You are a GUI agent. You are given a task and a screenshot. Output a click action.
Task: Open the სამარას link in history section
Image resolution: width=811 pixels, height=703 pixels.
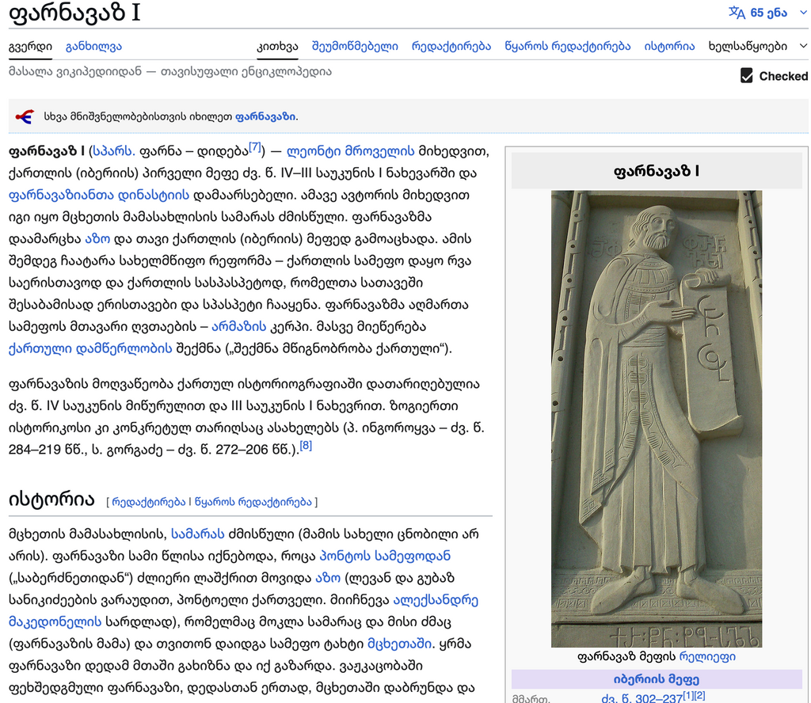(x=197, y=534)
